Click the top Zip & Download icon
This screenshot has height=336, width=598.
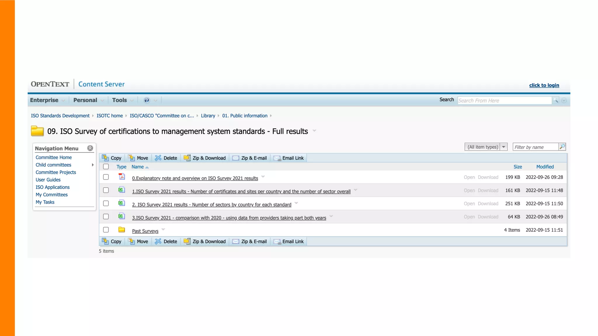click(x=187, y=158)
